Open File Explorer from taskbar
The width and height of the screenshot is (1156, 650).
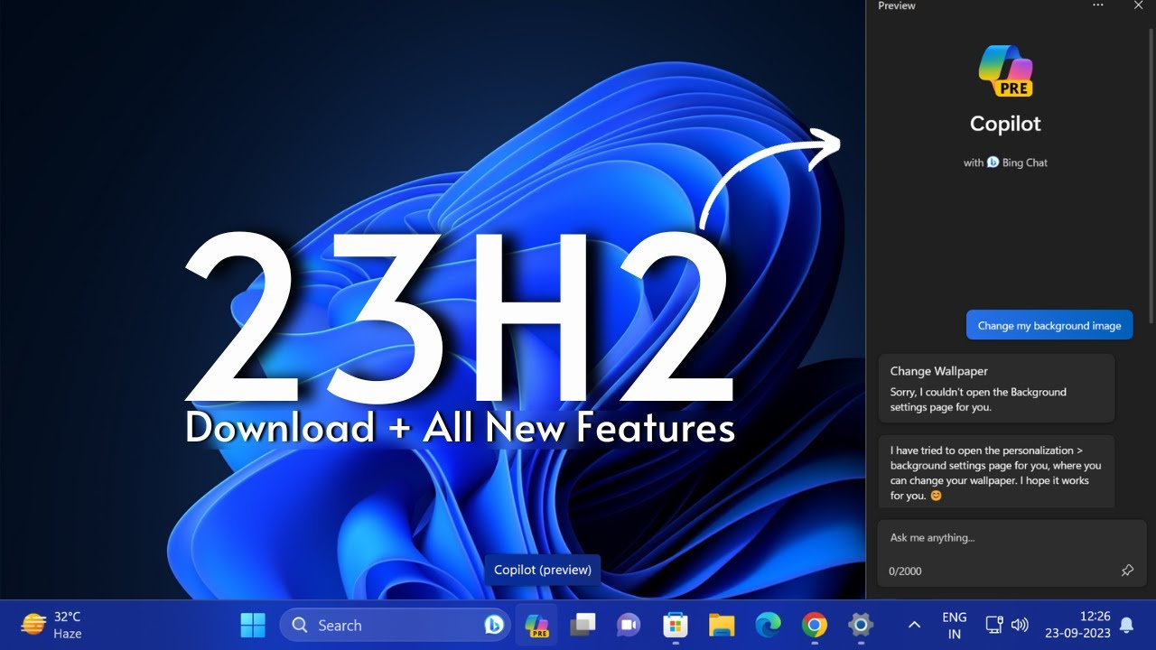click(x=722, y=625)
